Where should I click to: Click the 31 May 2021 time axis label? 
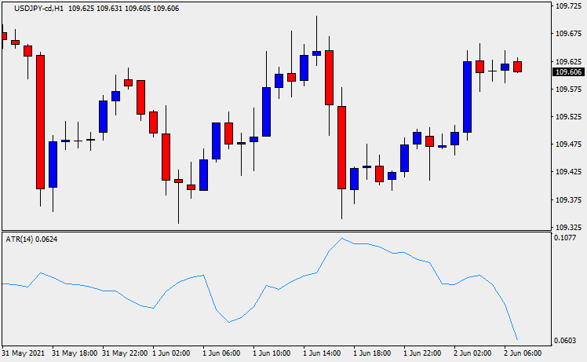point(24,353)
